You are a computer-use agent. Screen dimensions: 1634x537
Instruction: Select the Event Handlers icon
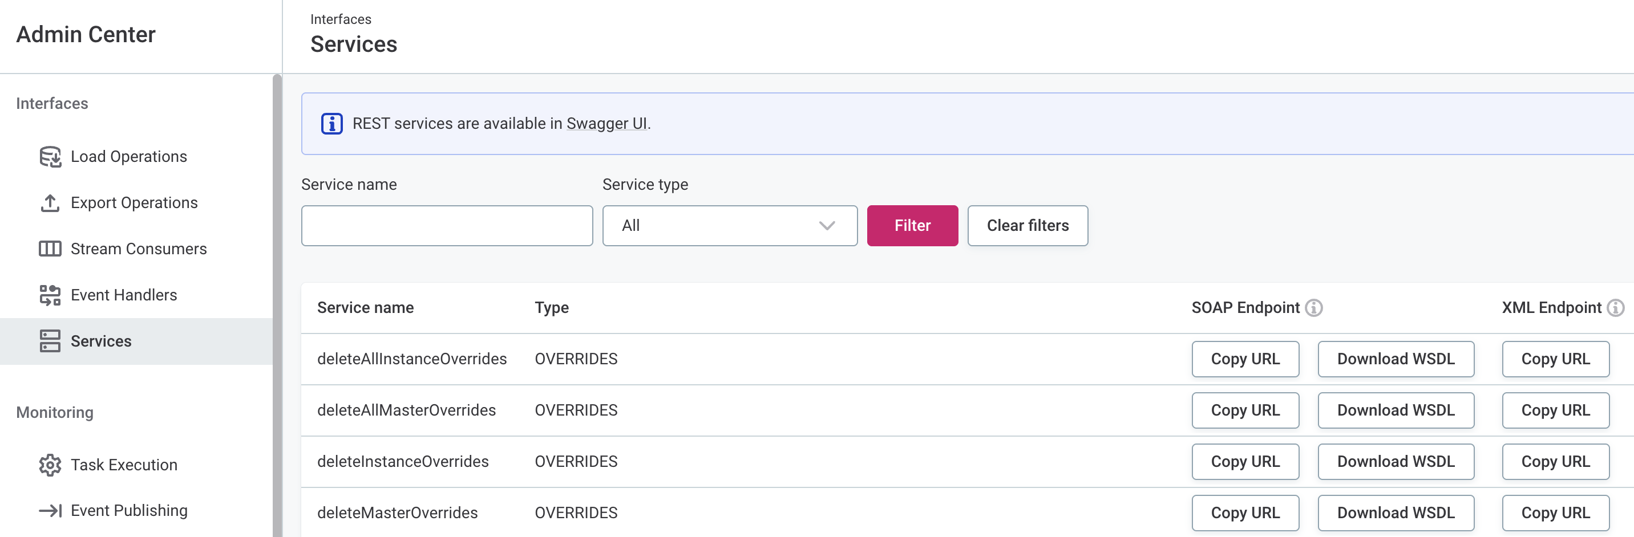coord(50,294)
